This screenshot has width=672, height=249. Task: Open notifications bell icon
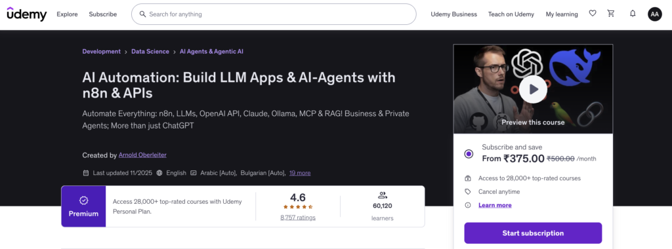tap(633, 14)
